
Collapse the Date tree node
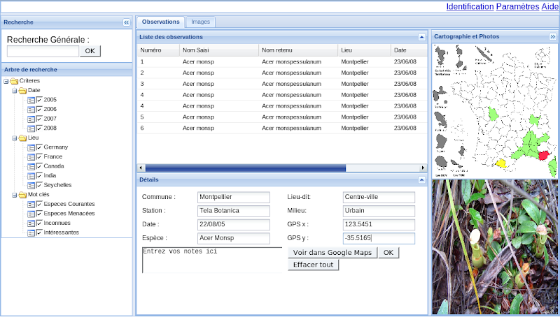pyautogui.click(x=15, y=91)
